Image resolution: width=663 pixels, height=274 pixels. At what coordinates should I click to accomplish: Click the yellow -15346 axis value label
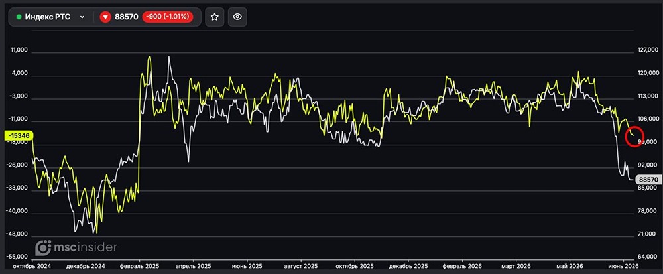click(x=18, y=135)
